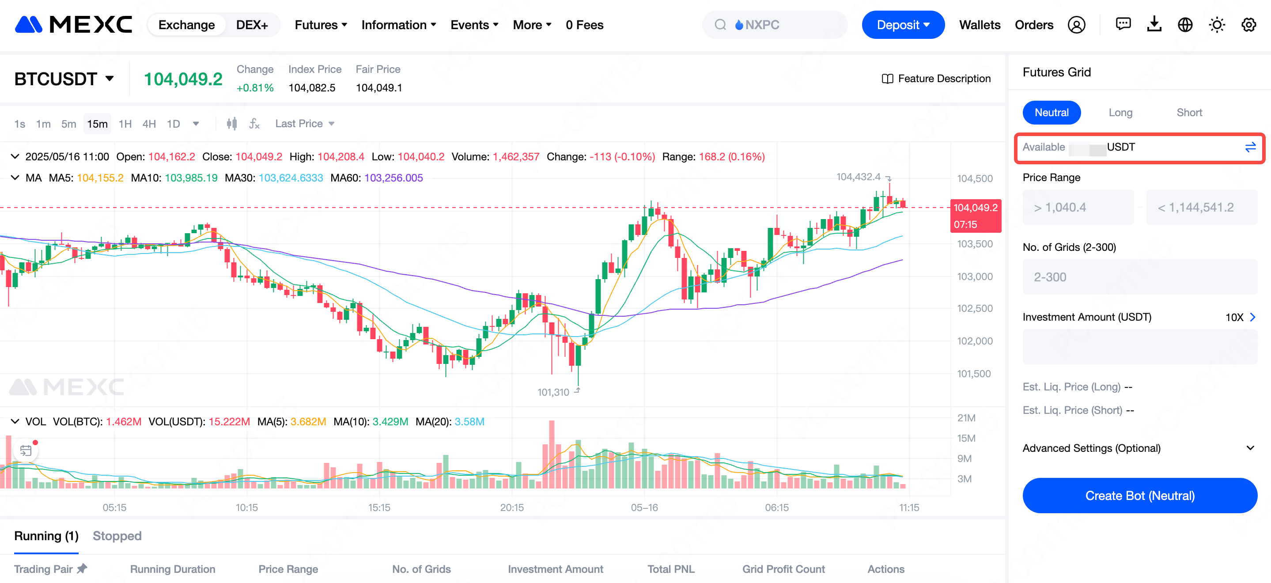Toggle the light/dark theme sun icon
The height and width of the screenshot is (583, 1271).
tap(1217, 25)
